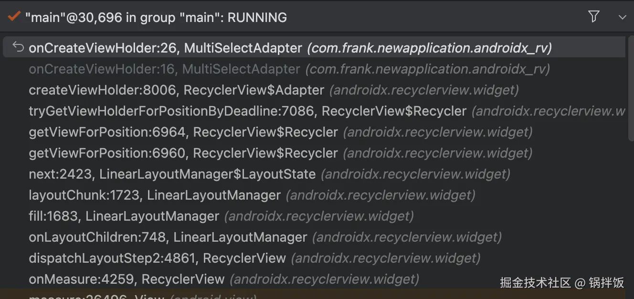Click the drop frame arrow icon
The width and height of the screenshot is (634, 299).
[x=18, y=47]
